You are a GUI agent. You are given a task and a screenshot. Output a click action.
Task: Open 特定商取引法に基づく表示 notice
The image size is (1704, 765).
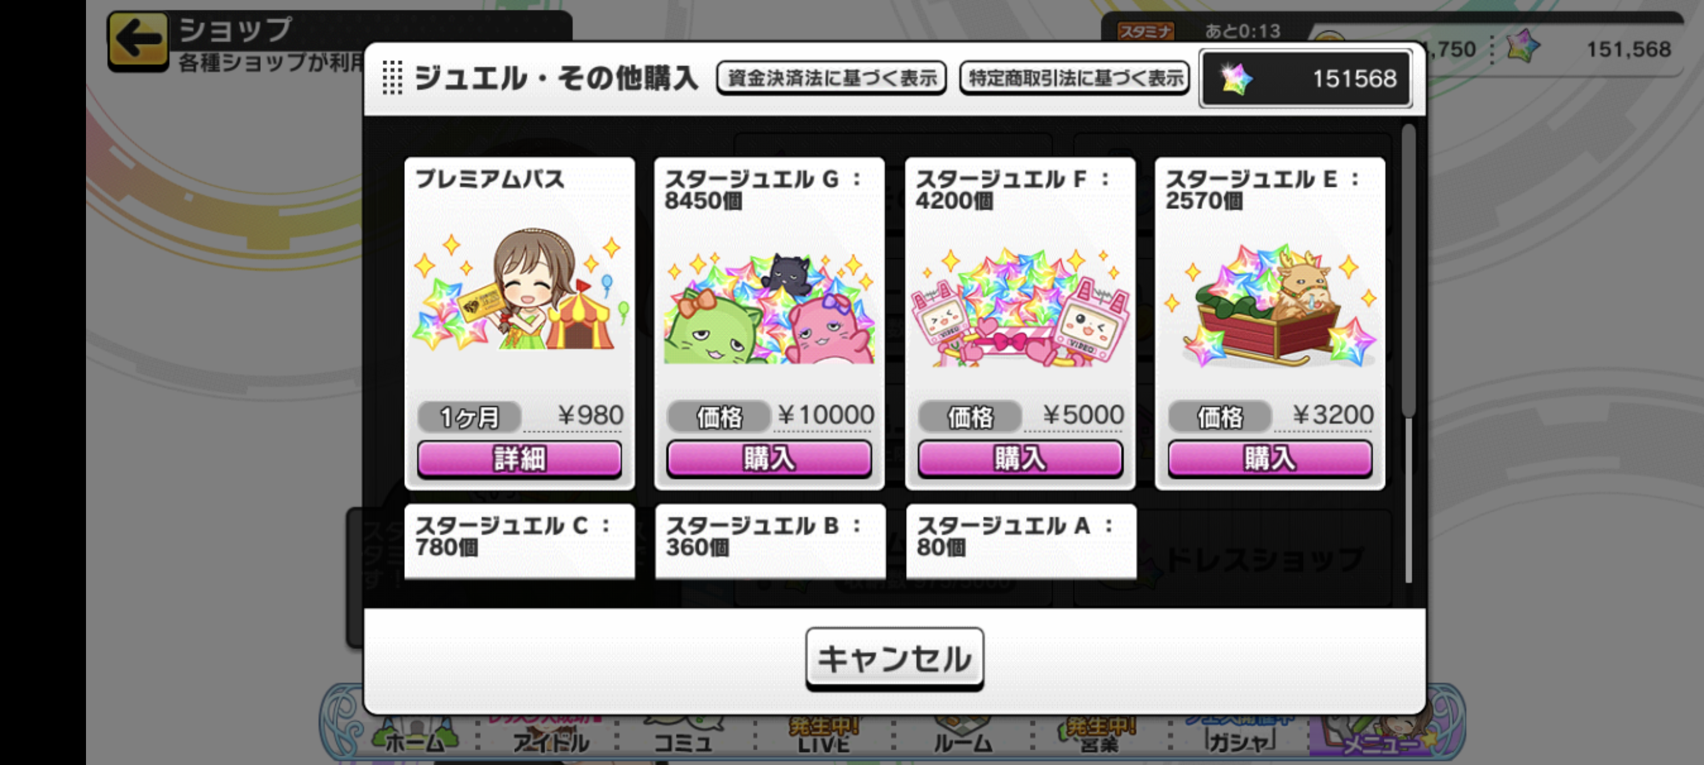tap(1075, 79)
